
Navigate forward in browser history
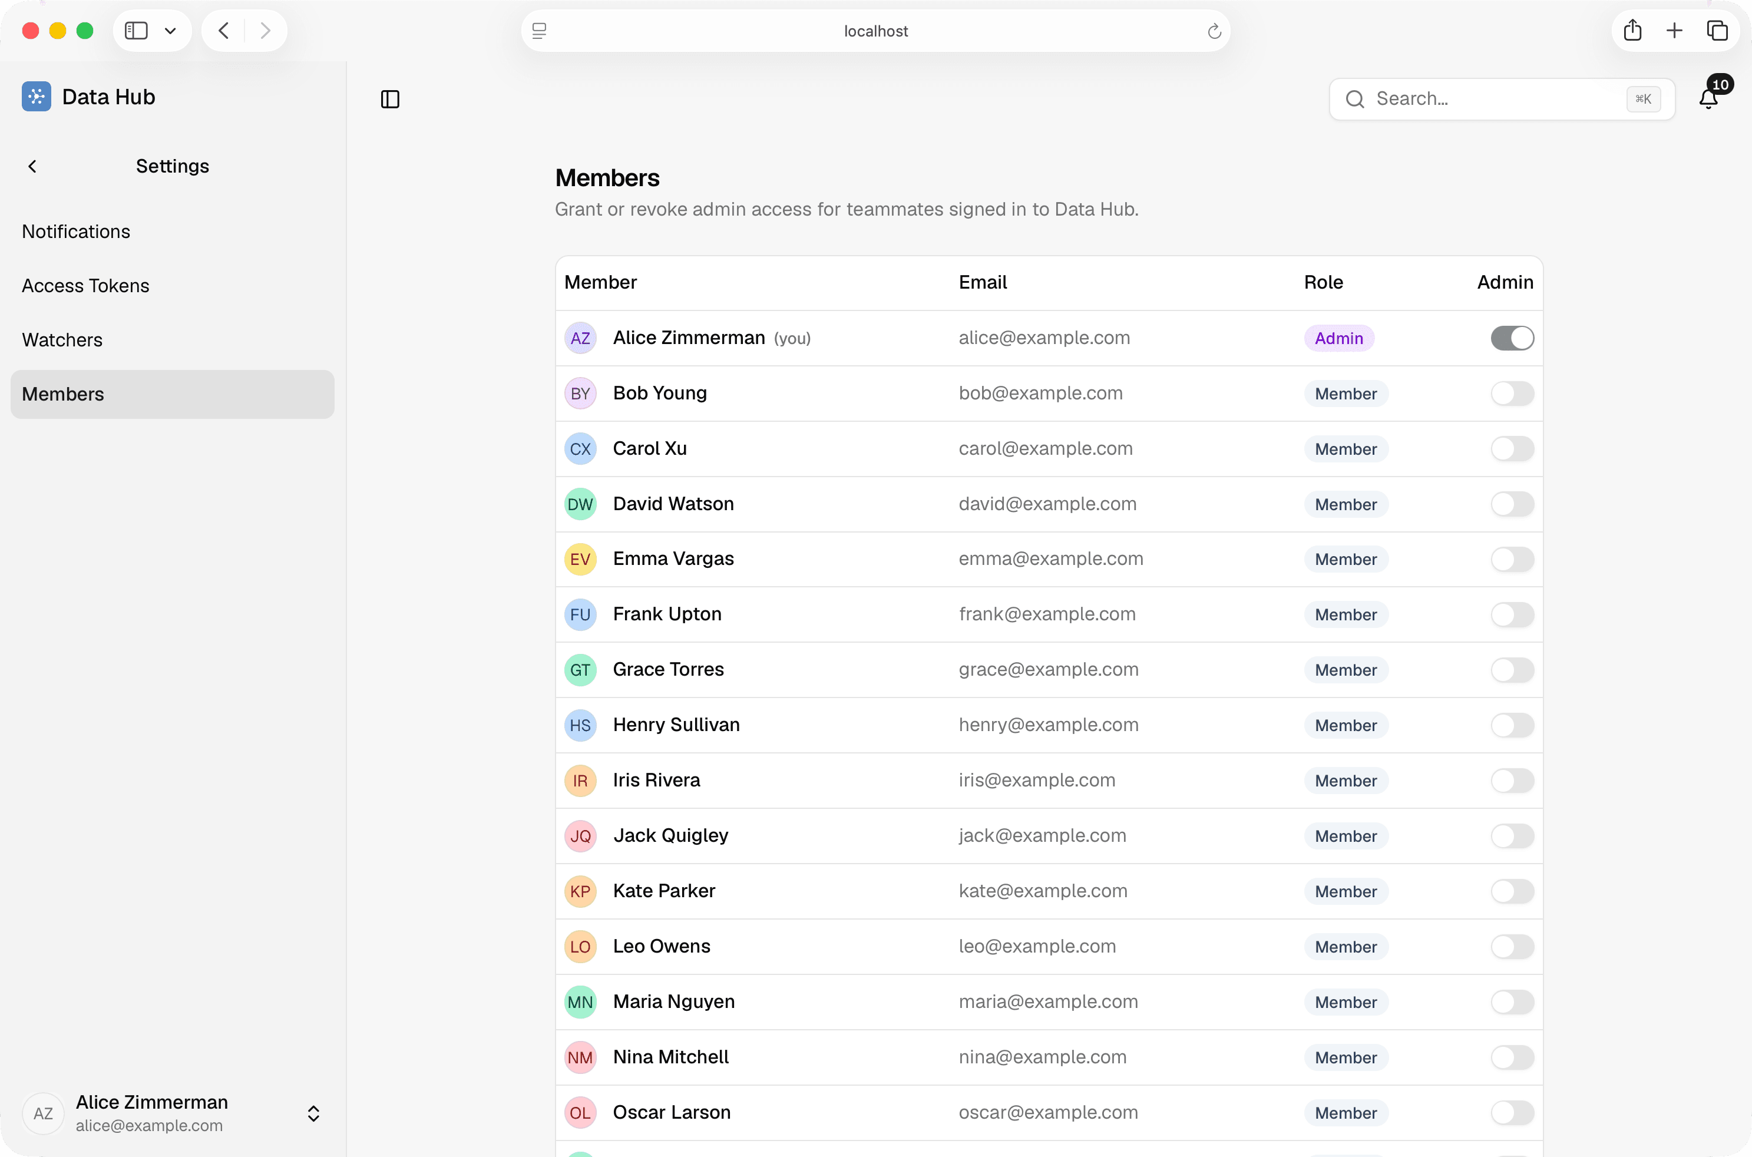pyautogui.click(x=266, y=31)
